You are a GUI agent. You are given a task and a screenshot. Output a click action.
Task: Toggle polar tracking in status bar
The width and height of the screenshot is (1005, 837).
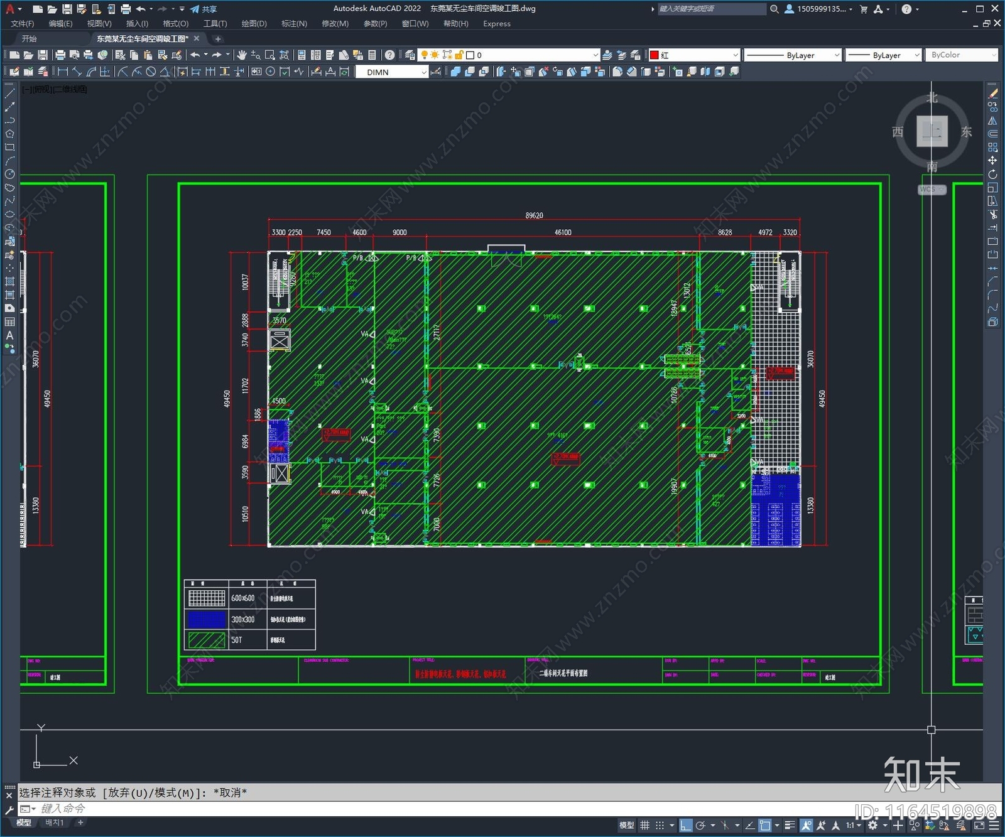(x=700, y=825)
